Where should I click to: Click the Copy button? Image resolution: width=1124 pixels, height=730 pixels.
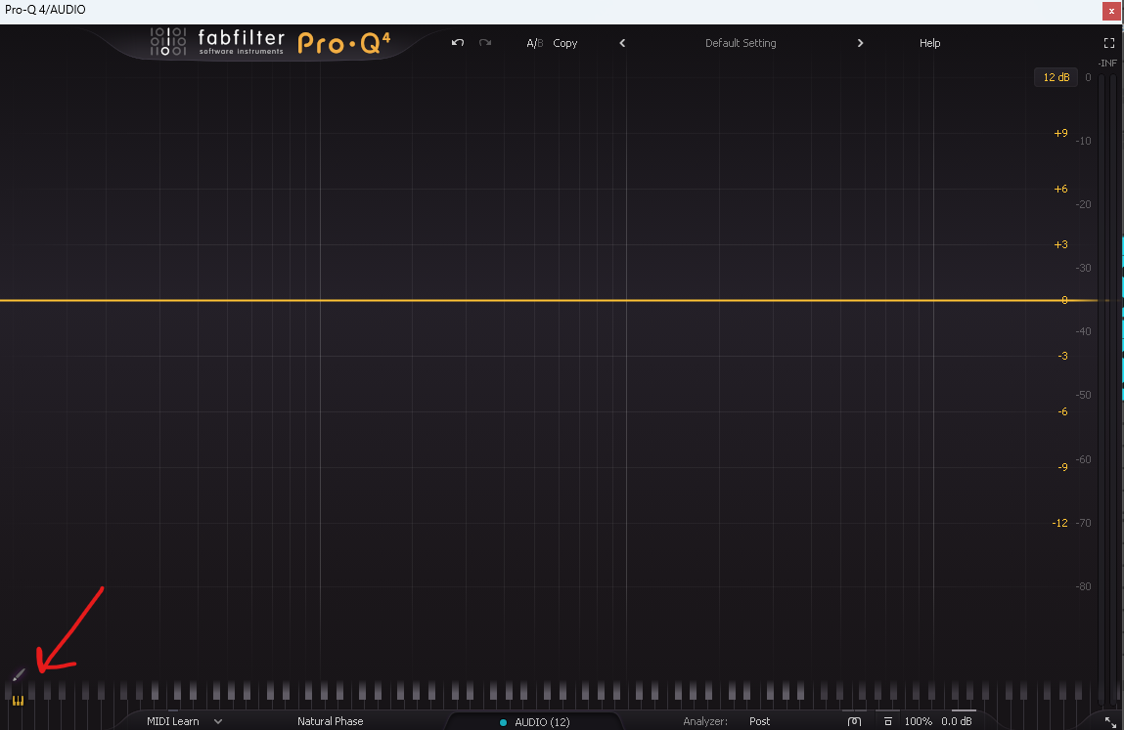[565, 43]
